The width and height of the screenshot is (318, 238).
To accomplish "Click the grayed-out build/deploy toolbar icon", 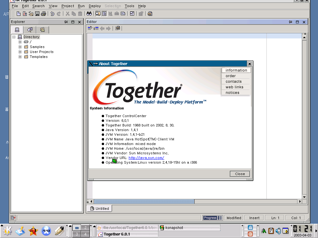I will [x=141, y=14].
